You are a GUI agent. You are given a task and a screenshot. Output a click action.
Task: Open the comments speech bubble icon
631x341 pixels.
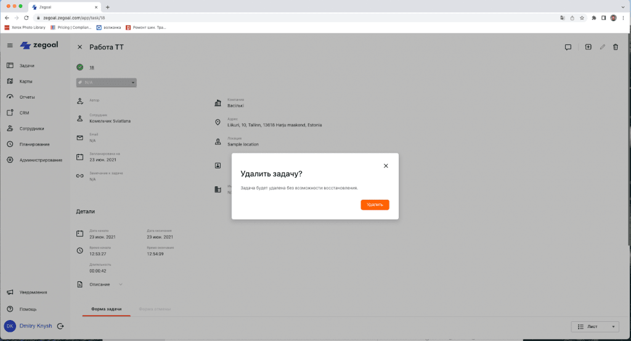click(568, 47)
